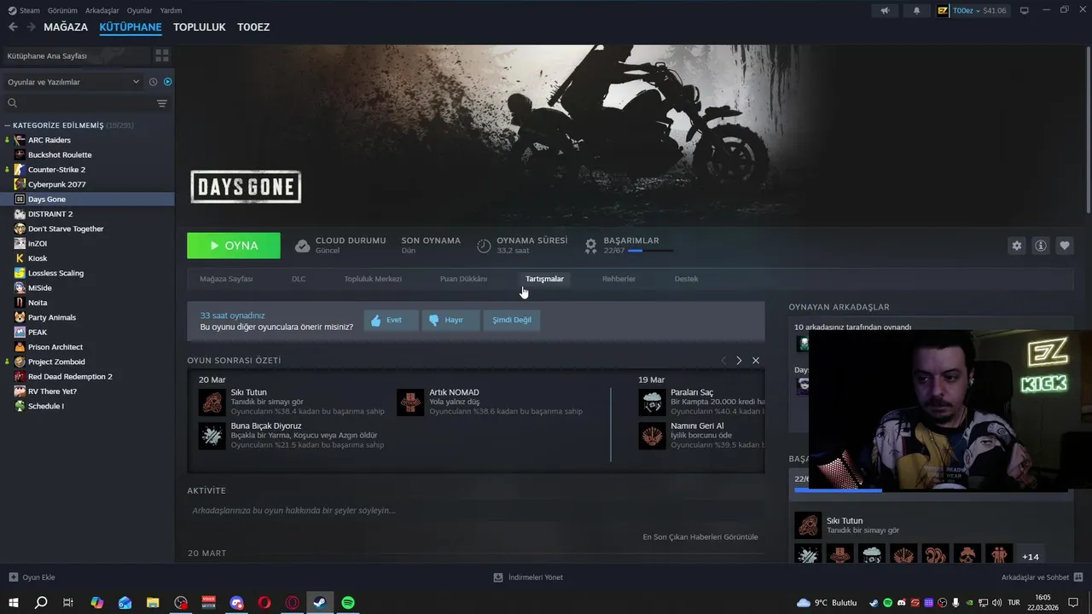
Task: Open İndirmeleri Yönet downloads
Action: (528, 577)
